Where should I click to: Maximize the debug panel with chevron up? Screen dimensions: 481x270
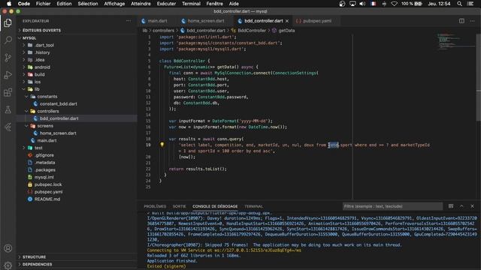[x=461, y=206]
